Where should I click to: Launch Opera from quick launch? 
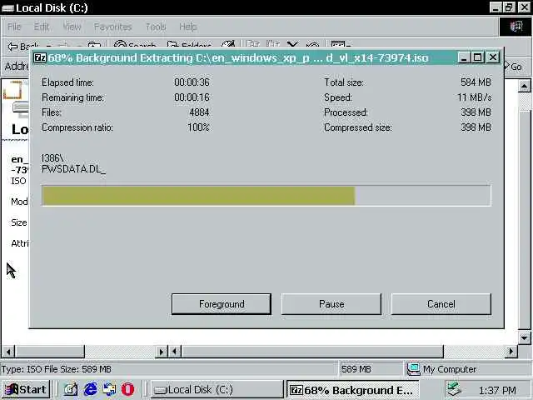(x=127, y=389)
